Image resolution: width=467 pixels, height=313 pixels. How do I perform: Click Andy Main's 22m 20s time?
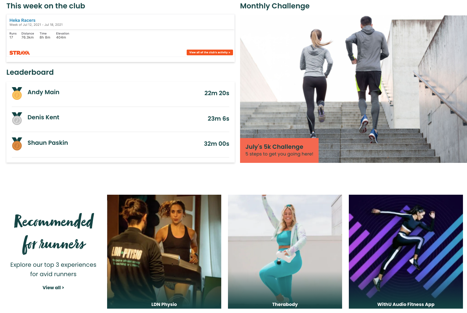(x=217, y=93)
